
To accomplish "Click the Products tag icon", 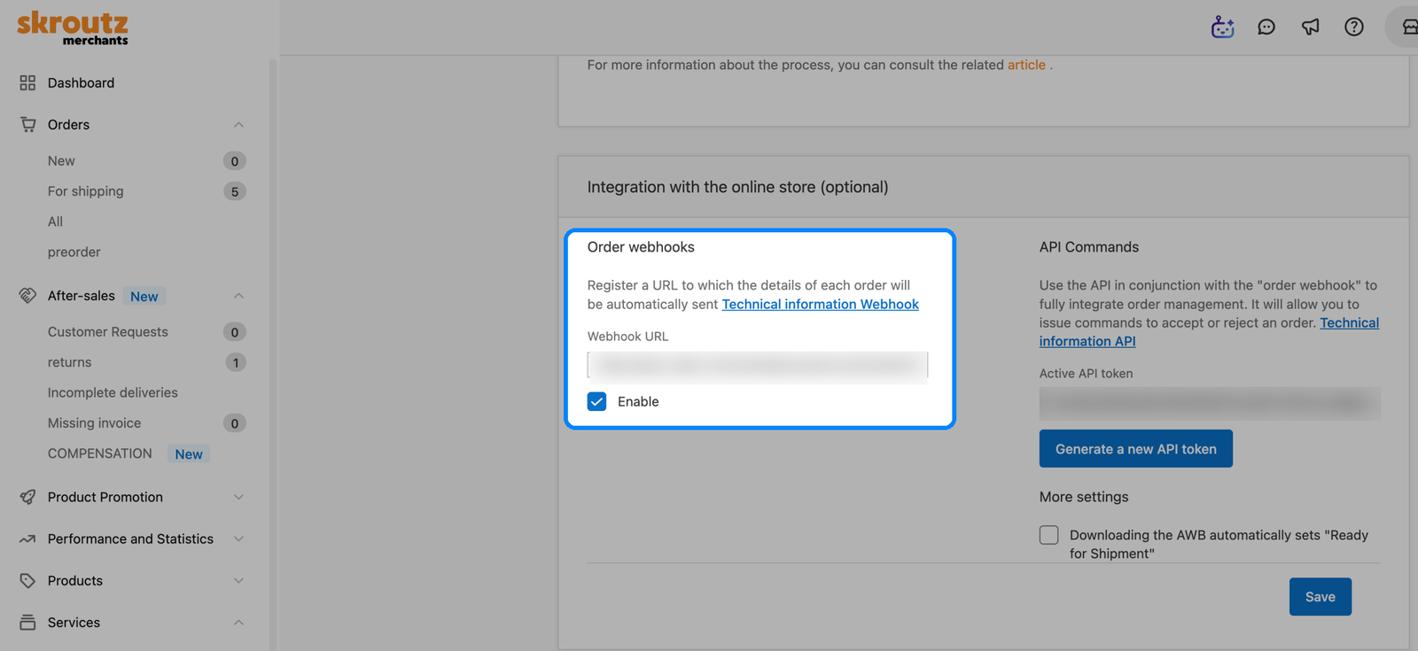I will (27, 580).
